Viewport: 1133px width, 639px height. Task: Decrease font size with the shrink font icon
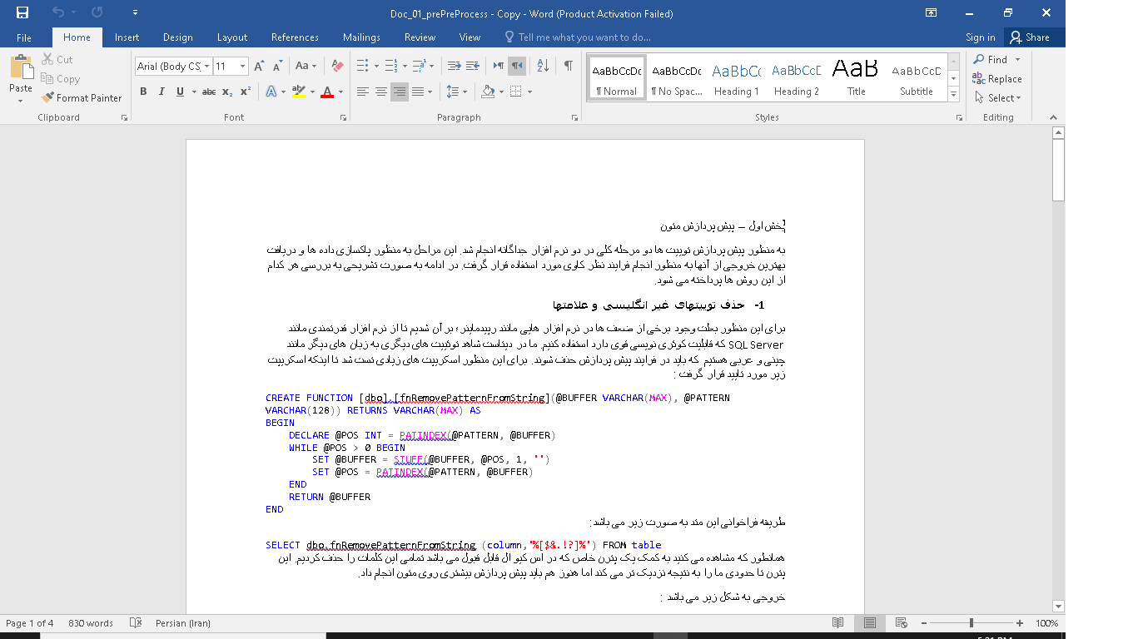276,66
